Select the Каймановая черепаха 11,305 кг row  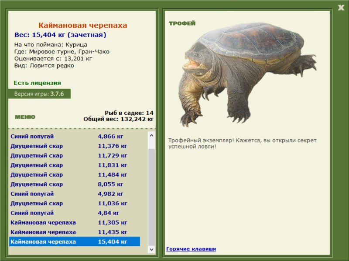(x=75, y=222)
